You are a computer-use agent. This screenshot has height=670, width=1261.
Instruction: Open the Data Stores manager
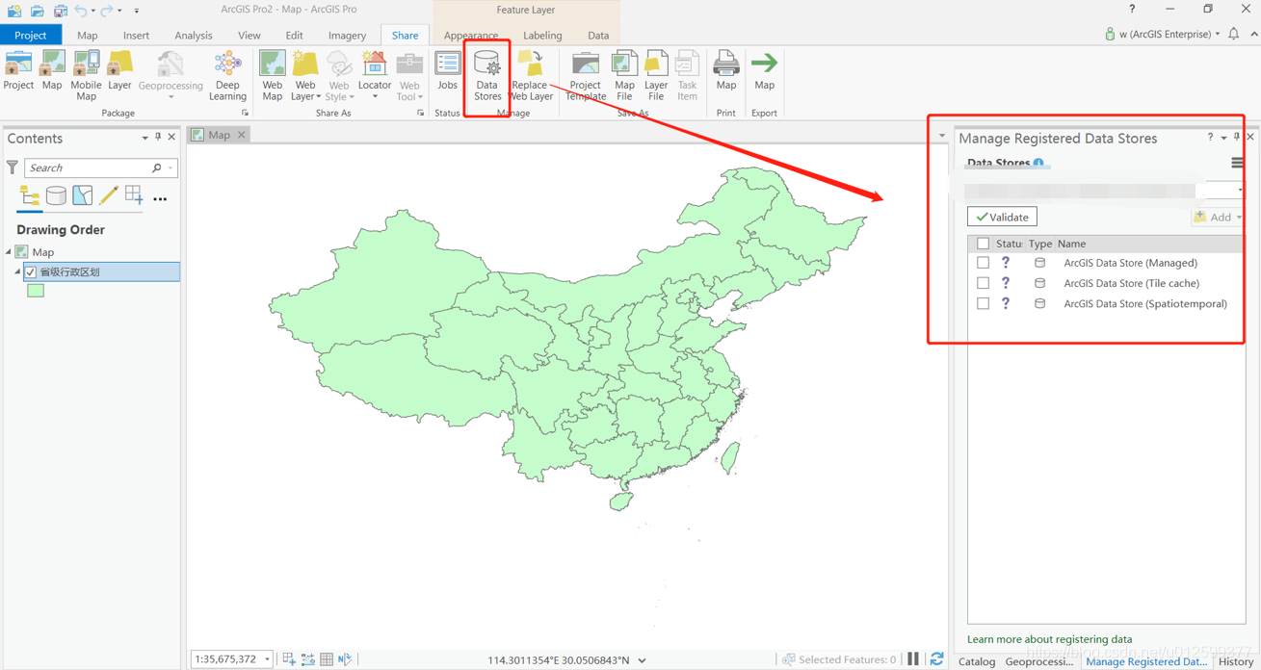click(487, 76)
